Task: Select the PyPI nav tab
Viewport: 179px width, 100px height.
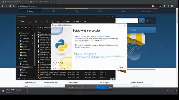Action: (100, 11)
